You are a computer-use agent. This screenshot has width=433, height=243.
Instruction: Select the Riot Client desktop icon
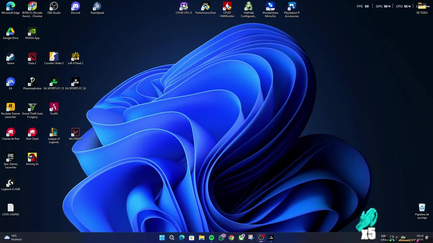[32, 134]
